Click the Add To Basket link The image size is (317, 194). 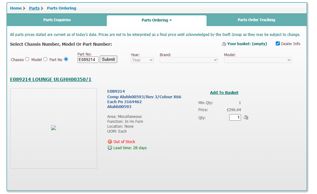[224, 93]
